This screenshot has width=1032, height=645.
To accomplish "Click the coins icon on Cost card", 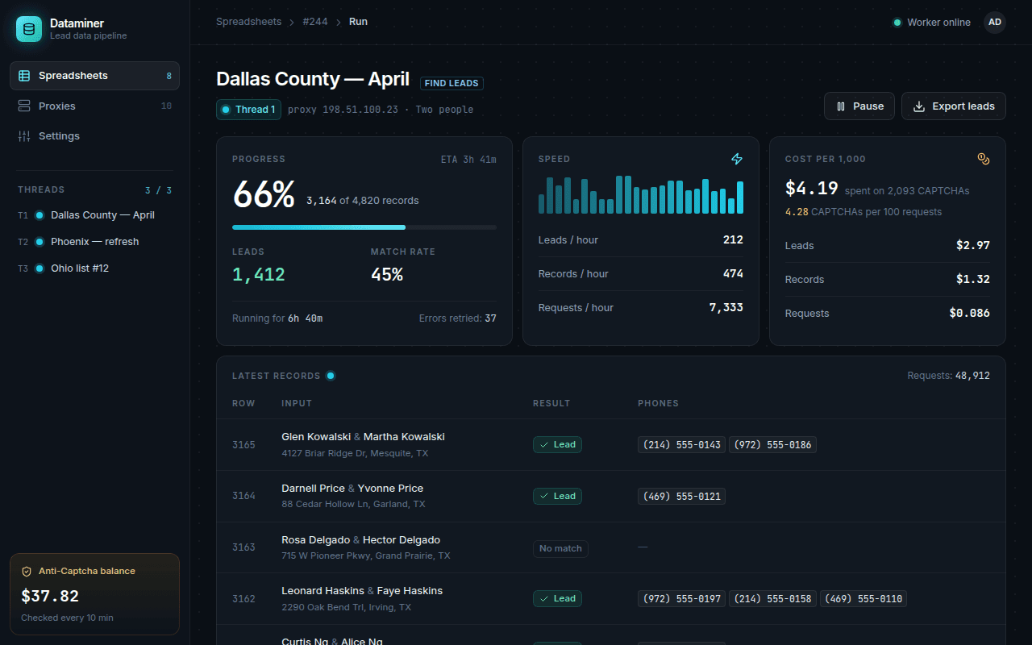I will pyautogui.click(x=984, y=160).
